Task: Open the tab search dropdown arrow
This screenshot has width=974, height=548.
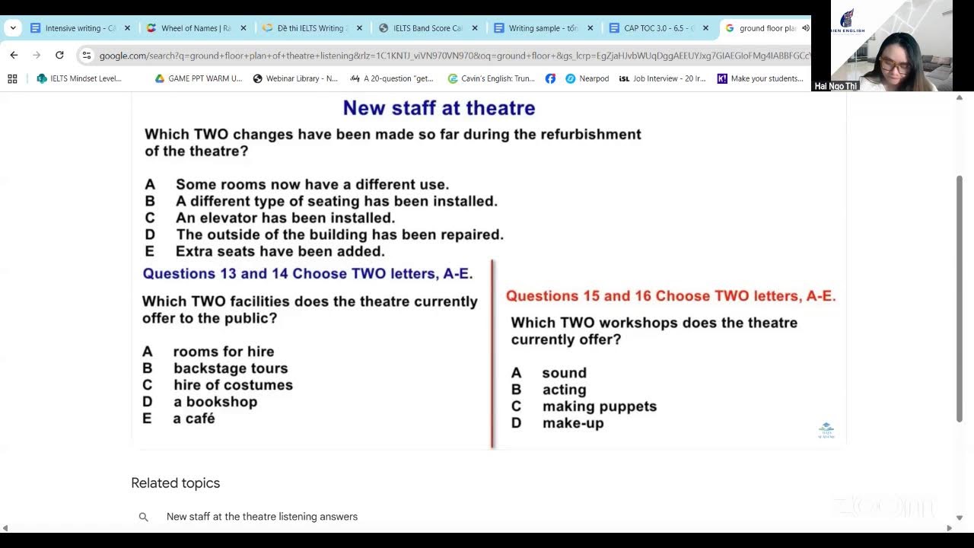Action: coord(13,28)
